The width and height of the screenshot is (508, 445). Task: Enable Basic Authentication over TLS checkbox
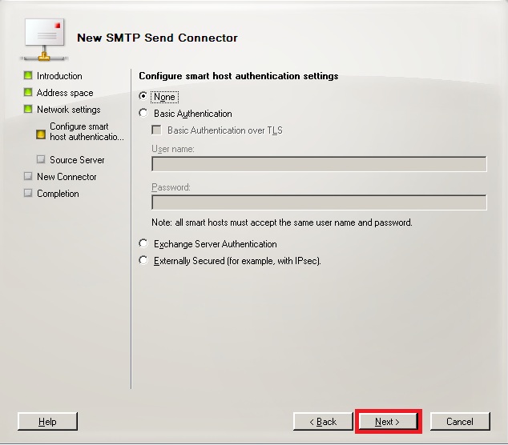click(x=157, y=130)
